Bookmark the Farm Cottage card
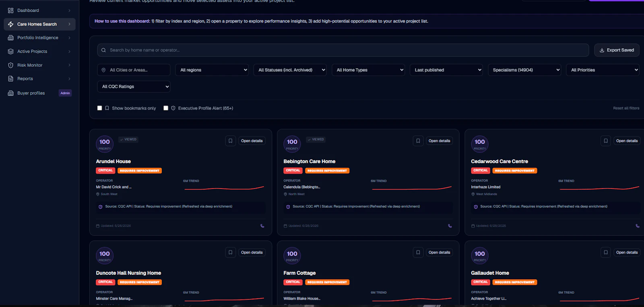 pos(418,252)
